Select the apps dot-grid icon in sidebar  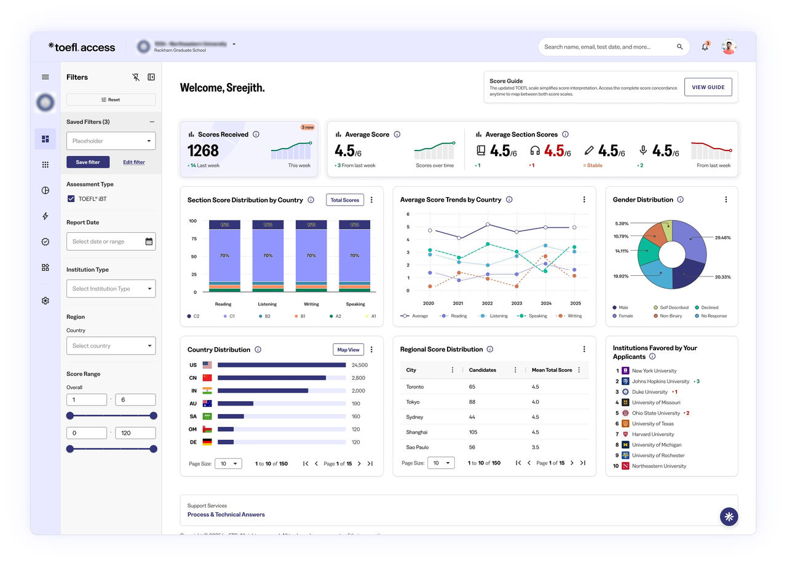pyautogui.click(x=45, y=164)
